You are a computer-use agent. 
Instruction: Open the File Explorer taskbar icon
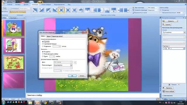pyautogui.click(x=30, y=103)
